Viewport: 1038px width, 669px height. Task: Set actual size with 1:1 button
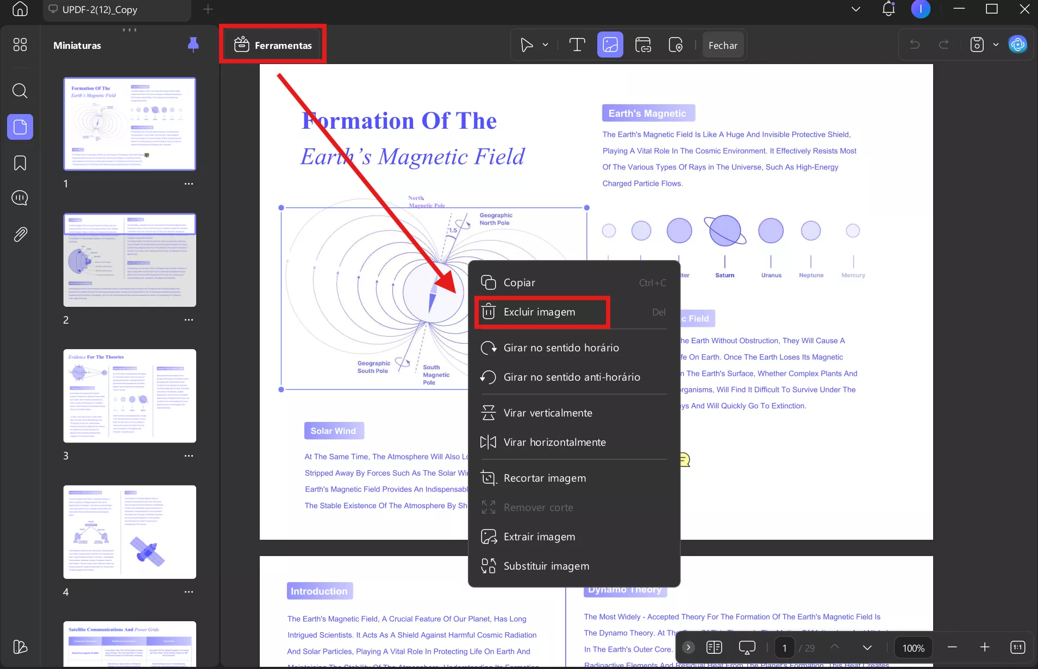click(1018, 647)
